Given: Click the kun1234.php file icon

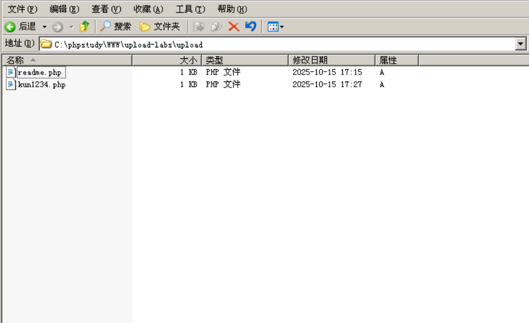Looking at the screenshot, I should [11, 84].
